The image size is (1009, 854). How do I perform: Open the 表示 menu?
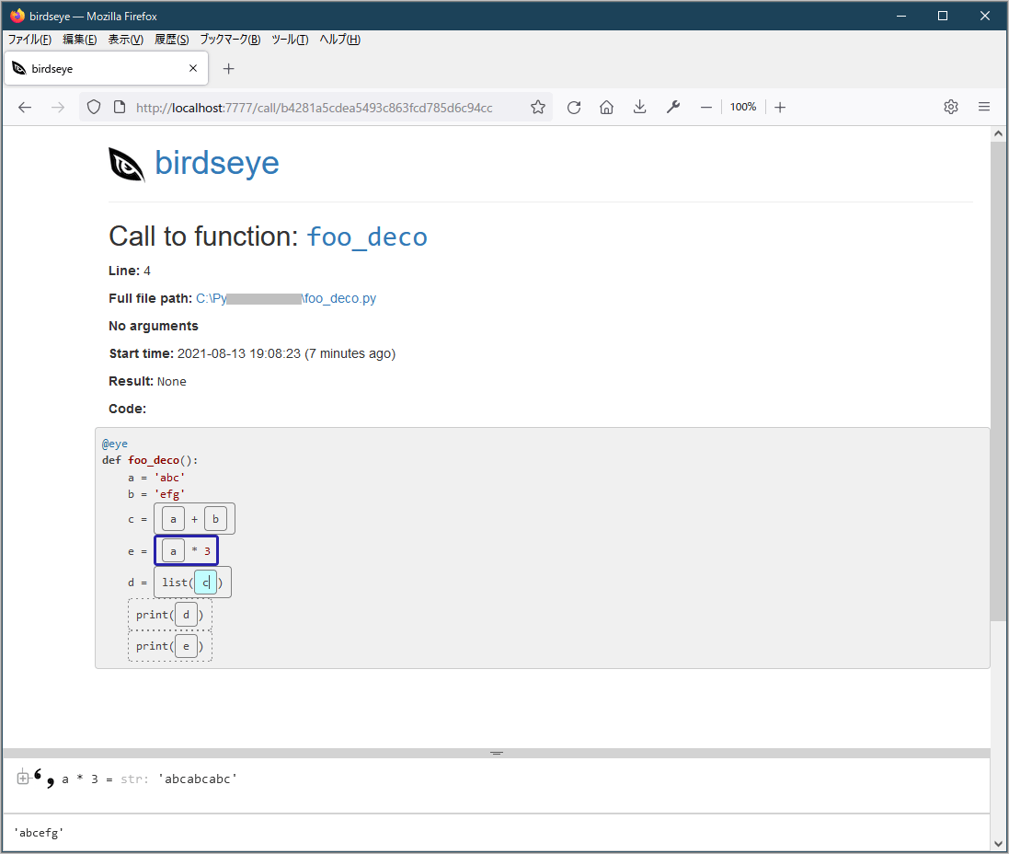(125, 40)
